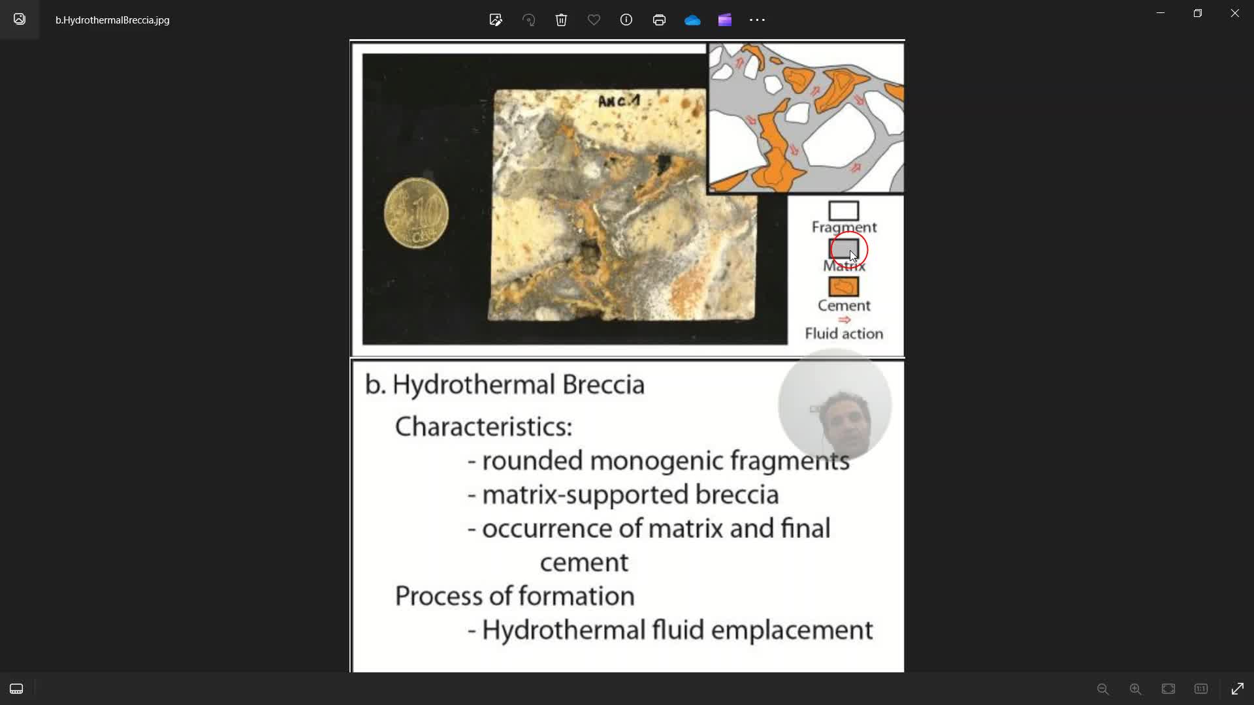Open the See more options menu
This screenshot has height=705, width=1254.
click(757, 20)
